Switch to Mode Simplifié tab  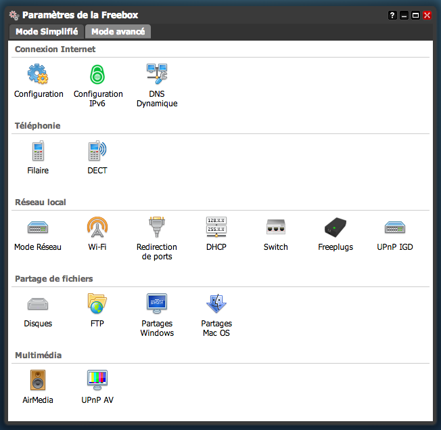point(47,32)
